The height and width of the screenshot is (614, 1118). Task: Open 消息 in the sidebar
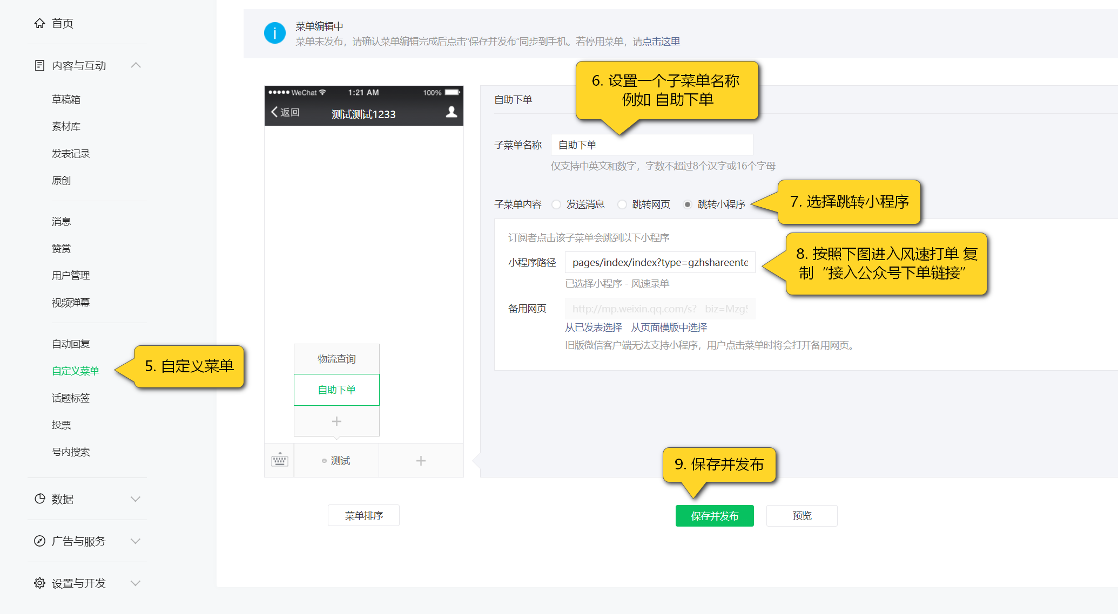pyautogui.click(x=61, y=221)
